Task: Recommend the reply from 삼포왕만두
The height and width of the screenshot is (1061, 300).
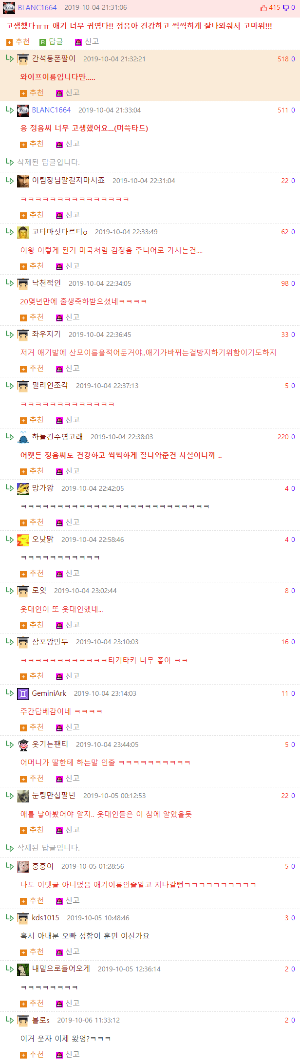Action: pos(32,676)
